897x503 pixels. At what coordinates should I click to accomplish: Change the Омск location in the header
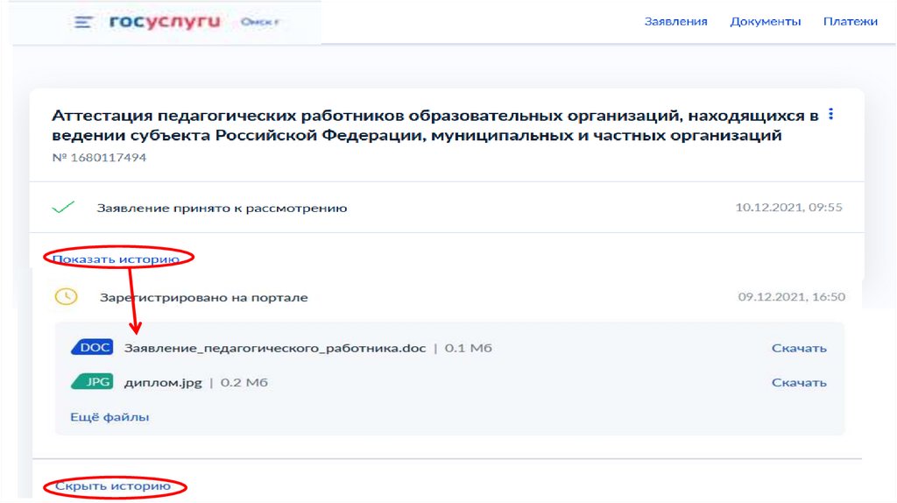point(259,23)
